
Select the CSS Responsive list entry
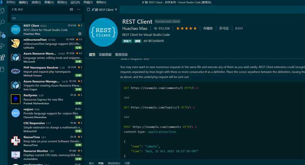tap(46, 127)
